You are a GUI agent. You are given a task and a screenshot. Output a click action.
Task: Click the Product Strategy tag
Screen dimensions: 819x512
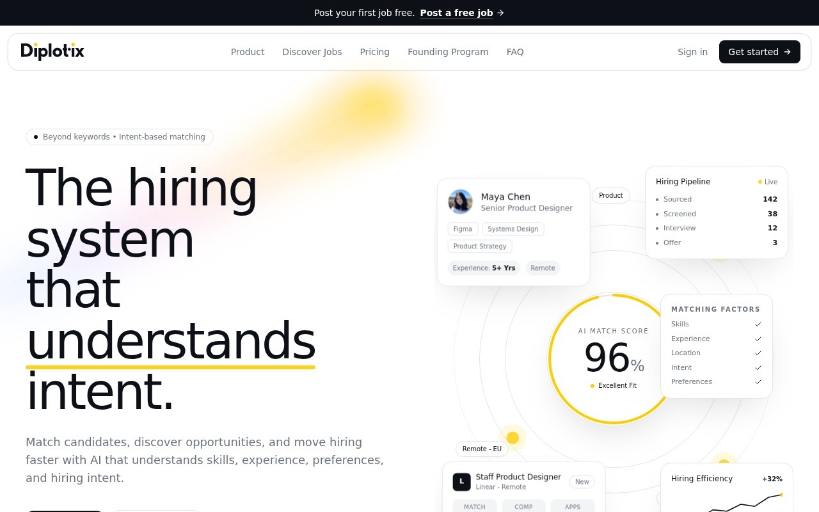point(480,246)
